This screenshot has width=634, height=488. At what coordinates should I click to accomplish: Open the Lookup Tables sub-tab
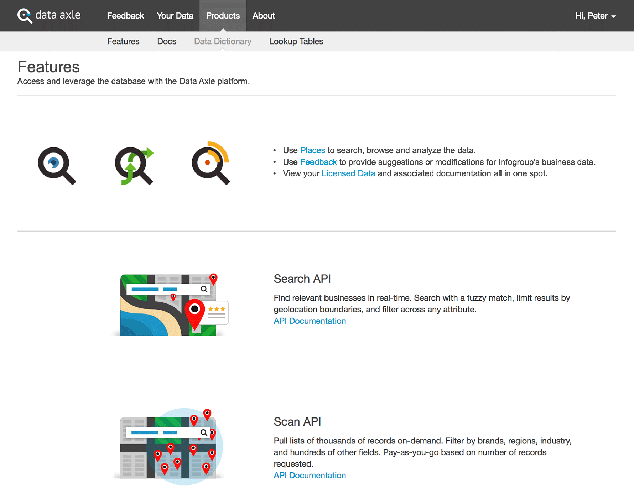(x=296, y=41)
